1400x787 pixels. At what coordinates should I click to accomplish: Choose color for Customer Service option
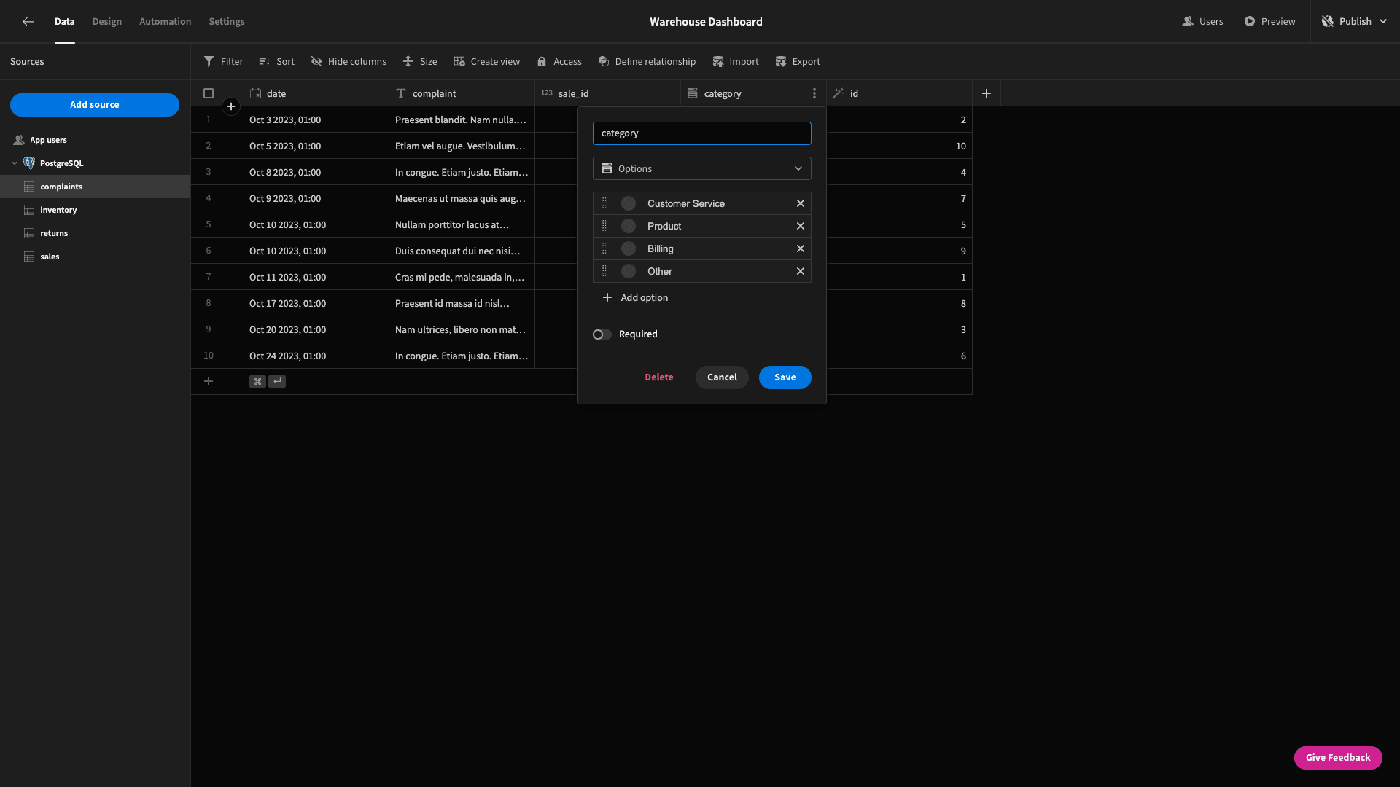629,203
